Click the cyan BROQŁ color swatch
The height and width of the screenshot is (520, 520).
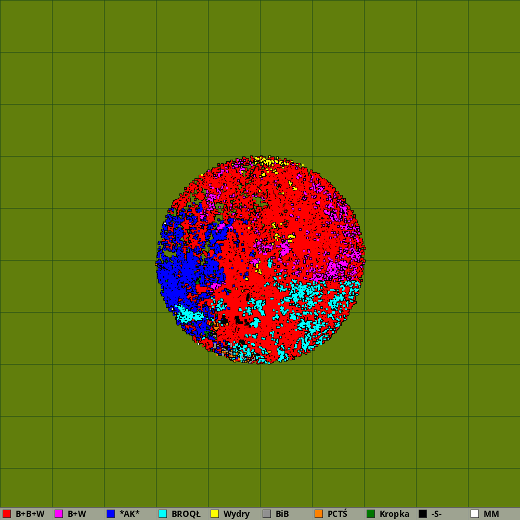(x=163, y=514)
